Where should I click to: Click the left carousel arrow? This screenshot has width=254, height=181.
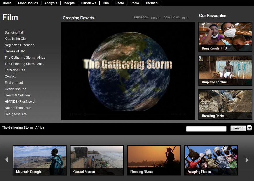7,160
